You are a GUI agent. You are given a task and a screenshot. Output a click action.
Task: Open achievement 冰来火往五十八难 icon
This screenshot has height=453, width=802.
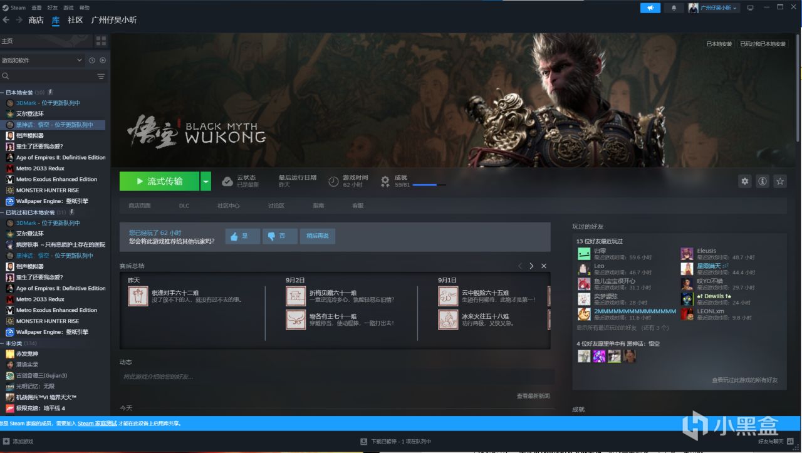point(448,320)
